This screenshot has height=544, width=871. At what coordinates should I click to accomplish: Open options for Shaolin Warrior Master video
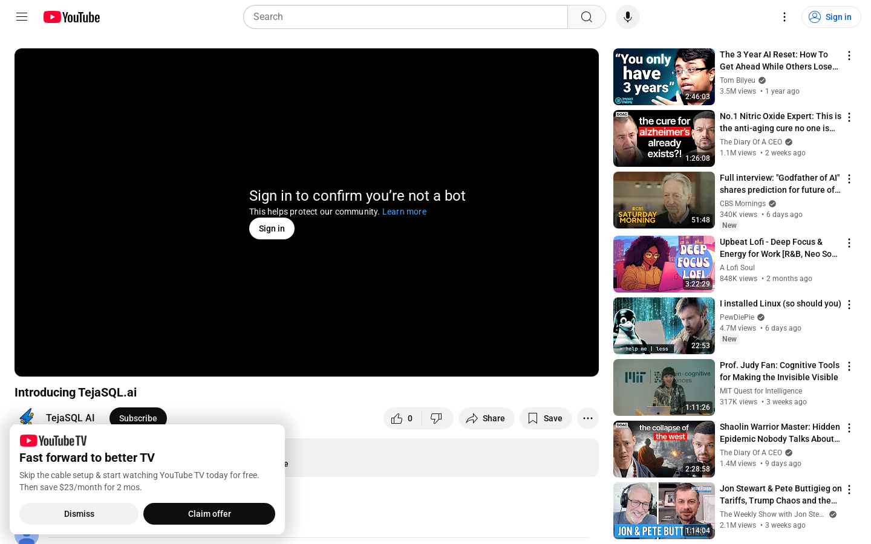point(849,428)
